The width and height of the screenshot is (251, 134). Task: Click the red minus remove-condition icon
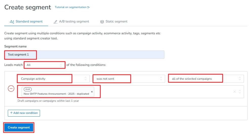[11, 89]
